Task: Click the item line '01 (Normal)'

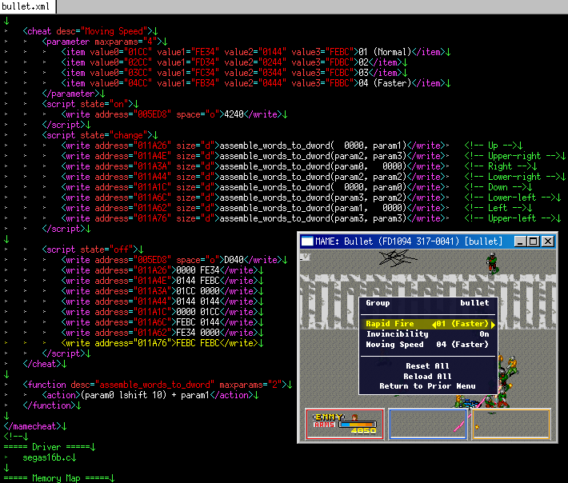Action: [x=256, y=52]
